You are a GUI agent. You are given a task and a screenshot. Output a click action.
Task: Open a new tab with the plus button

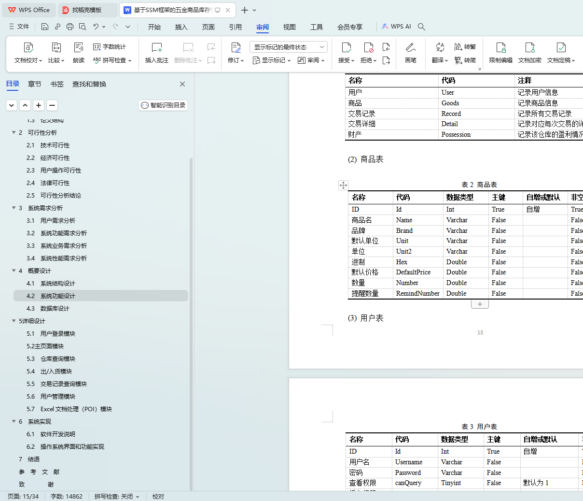pos(245,10)
